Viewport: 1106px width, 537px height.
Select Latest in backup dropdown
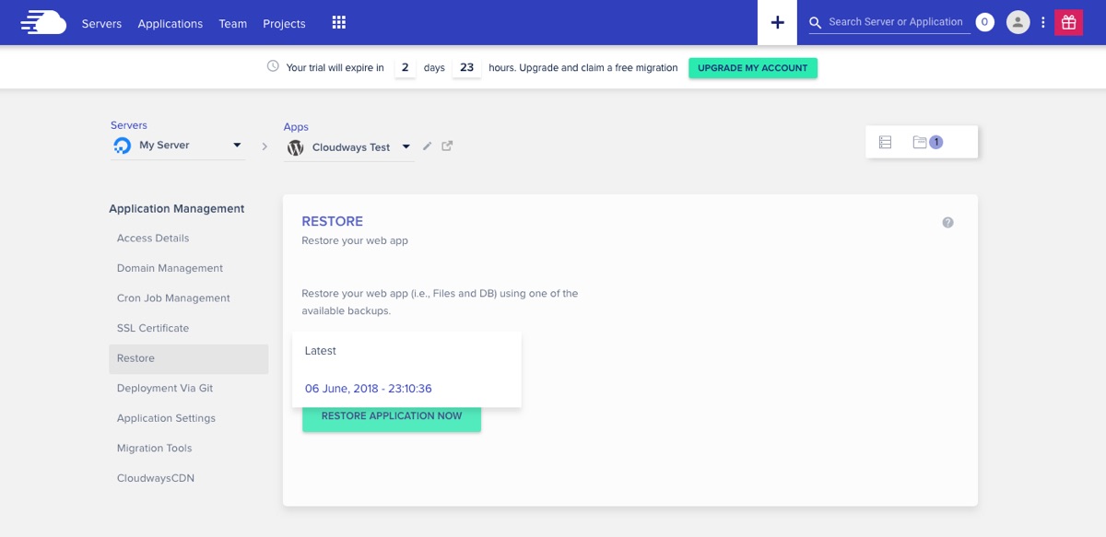(406, 351)
